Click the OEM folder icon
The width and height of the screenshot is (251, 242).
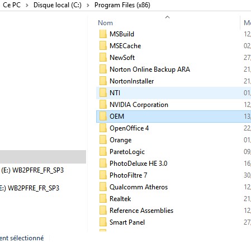pyautogui.click(x=103, y=117)
